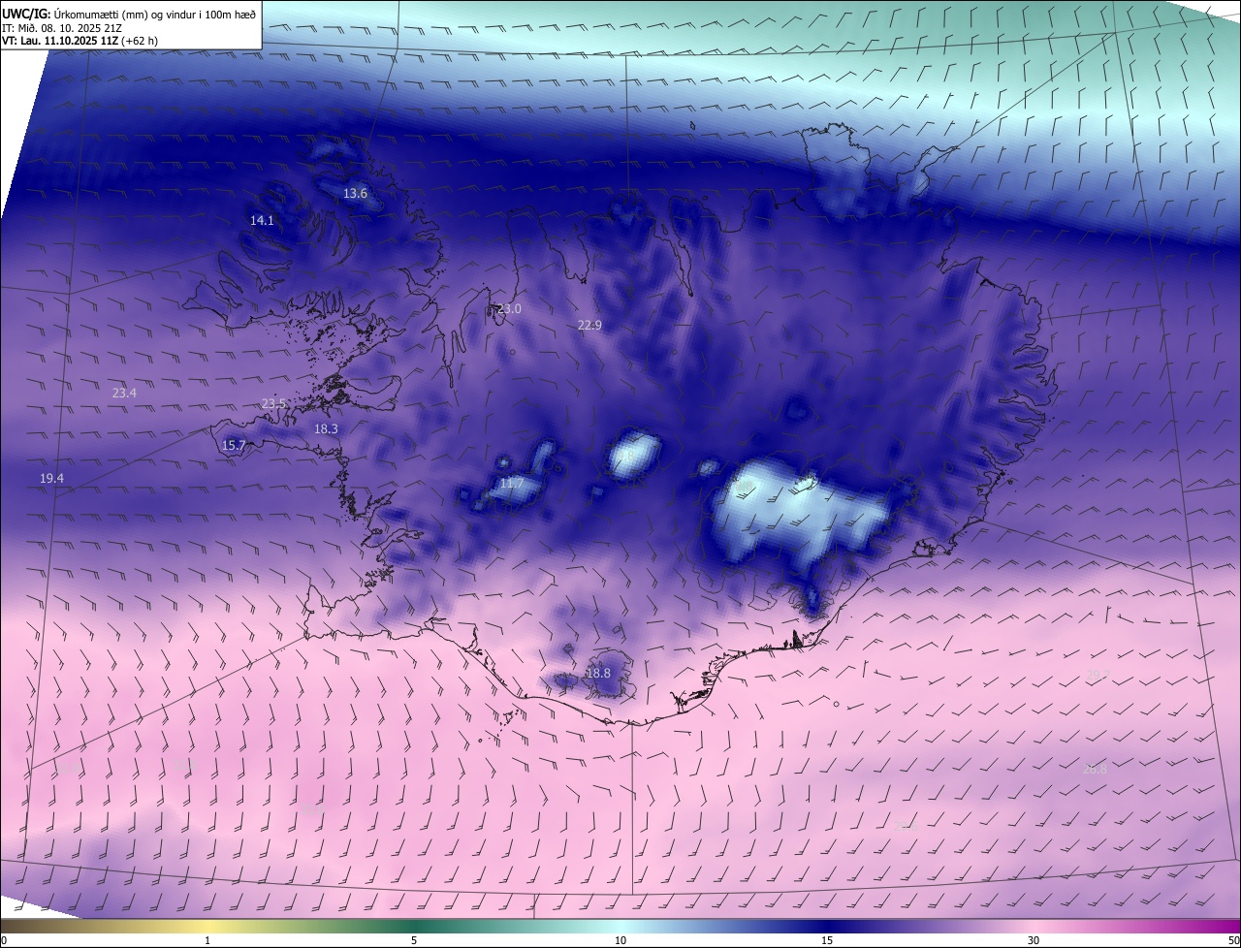The width and height of the screenshot is (1241, 948).
Task: Click the color scale tick labeled 10
Action: click(x=620, y=940)
